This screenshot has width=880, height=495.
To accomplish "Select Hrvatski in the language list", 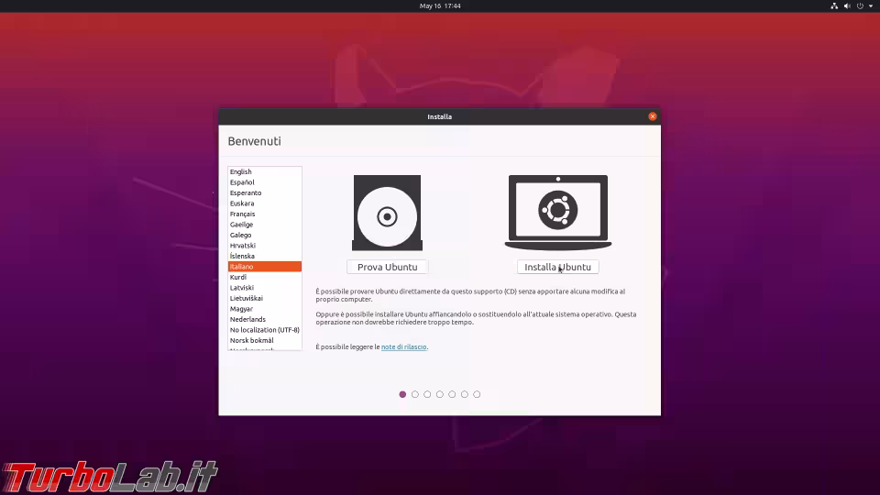I will point(265,246).
